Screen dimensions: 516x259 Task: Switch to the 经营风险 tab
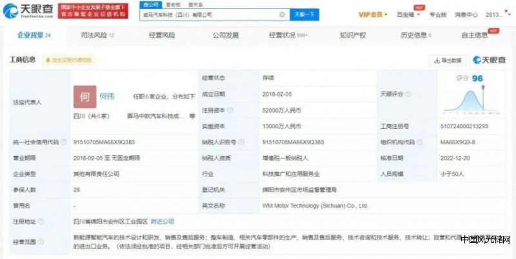click(162, 35)
